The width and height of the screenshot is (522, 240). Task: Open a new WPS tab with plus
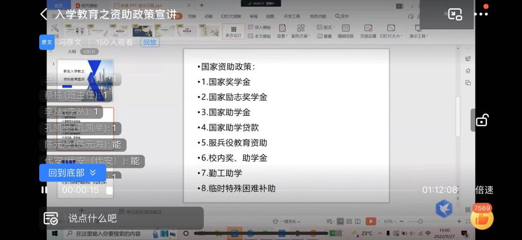201,5
